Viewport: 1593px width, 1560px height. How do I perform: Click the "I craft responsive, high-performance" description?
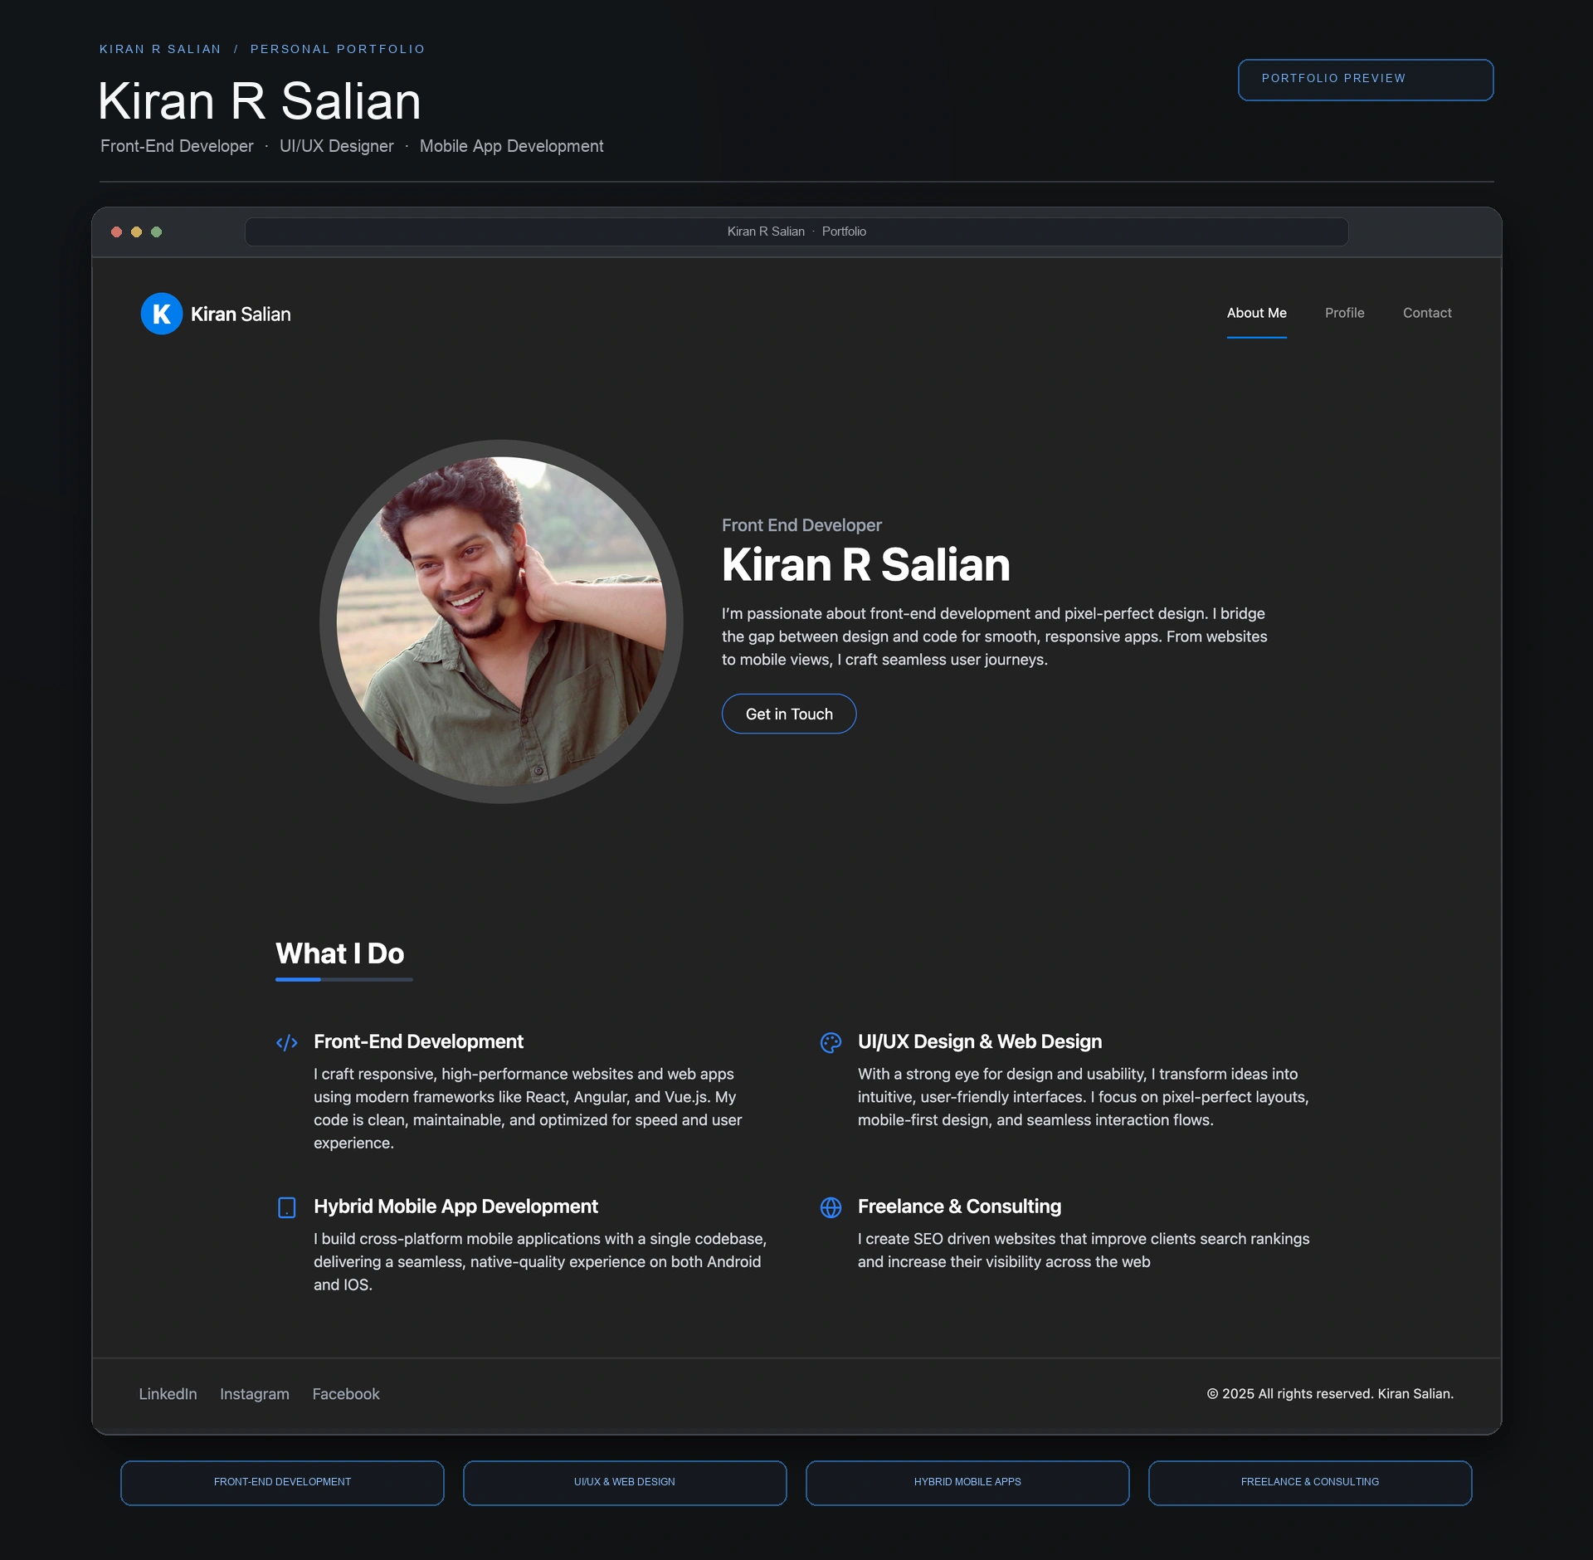[x=528, y=1109]
